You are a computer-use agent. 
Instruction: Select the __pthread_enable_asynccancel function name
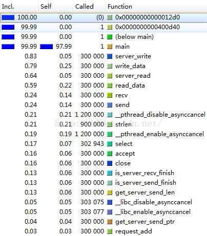[160, 134]
